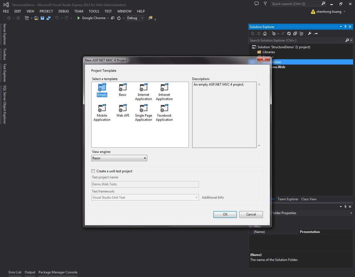
Task: Open the Debug configuration dropdown
Action: [x=135, y=18]
